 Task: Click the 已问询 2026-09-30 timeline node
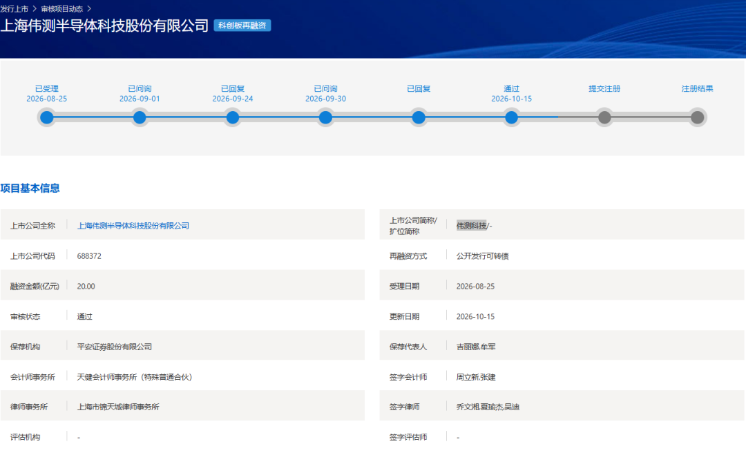[x=325, y=117]
